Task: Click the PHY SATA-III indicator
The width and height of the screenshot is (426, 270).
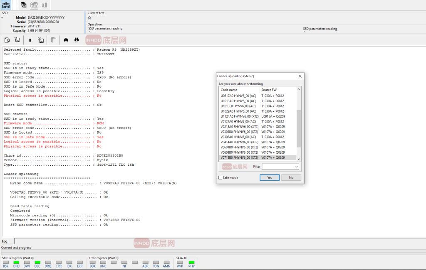Action: pos(191,264)
